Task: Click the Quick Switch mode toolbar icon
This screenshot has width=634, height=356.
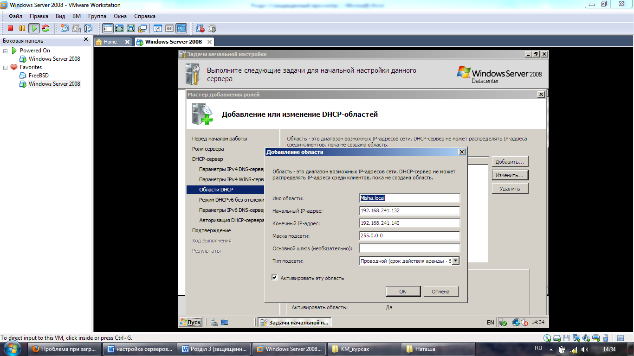Action: tap(119, 28)
